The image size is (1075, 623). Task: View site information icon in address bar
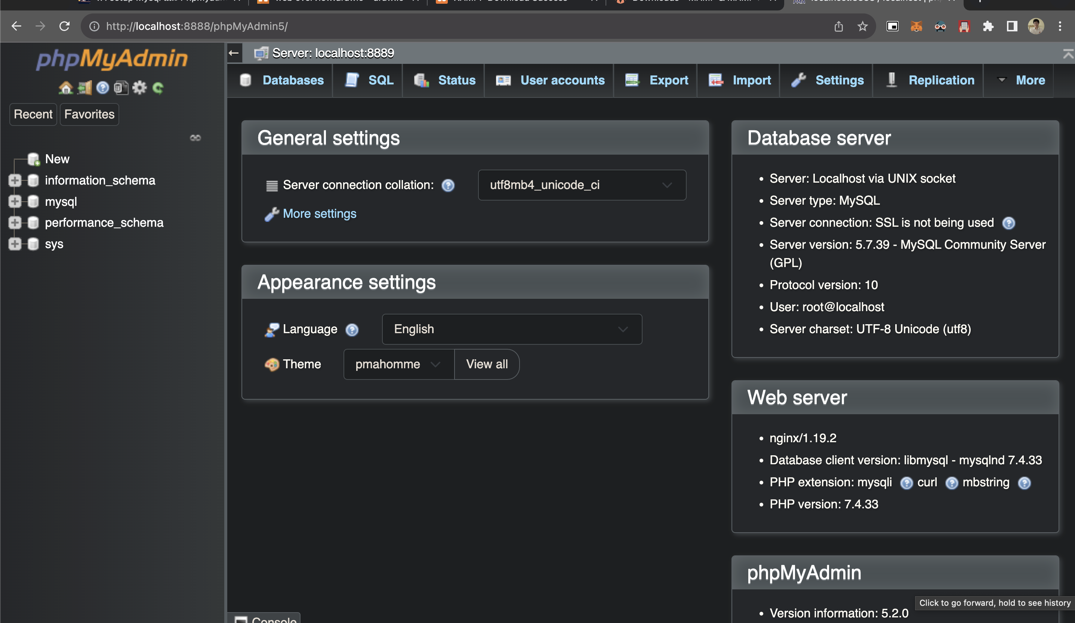tap(94, 27)
